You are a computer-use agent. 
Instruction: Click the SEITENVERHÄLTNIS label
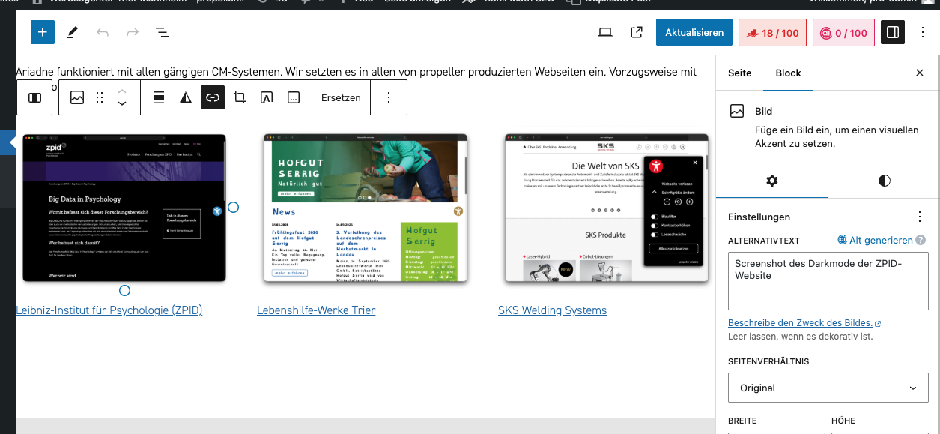point(768,361)
